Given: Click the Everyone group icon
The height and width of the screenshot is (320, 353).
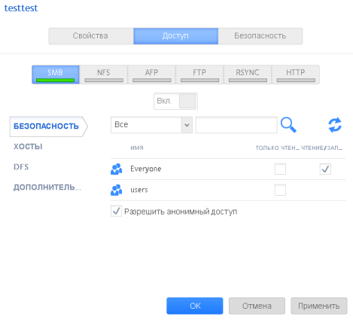Looking at the screenshot, I should click(117, 169).
